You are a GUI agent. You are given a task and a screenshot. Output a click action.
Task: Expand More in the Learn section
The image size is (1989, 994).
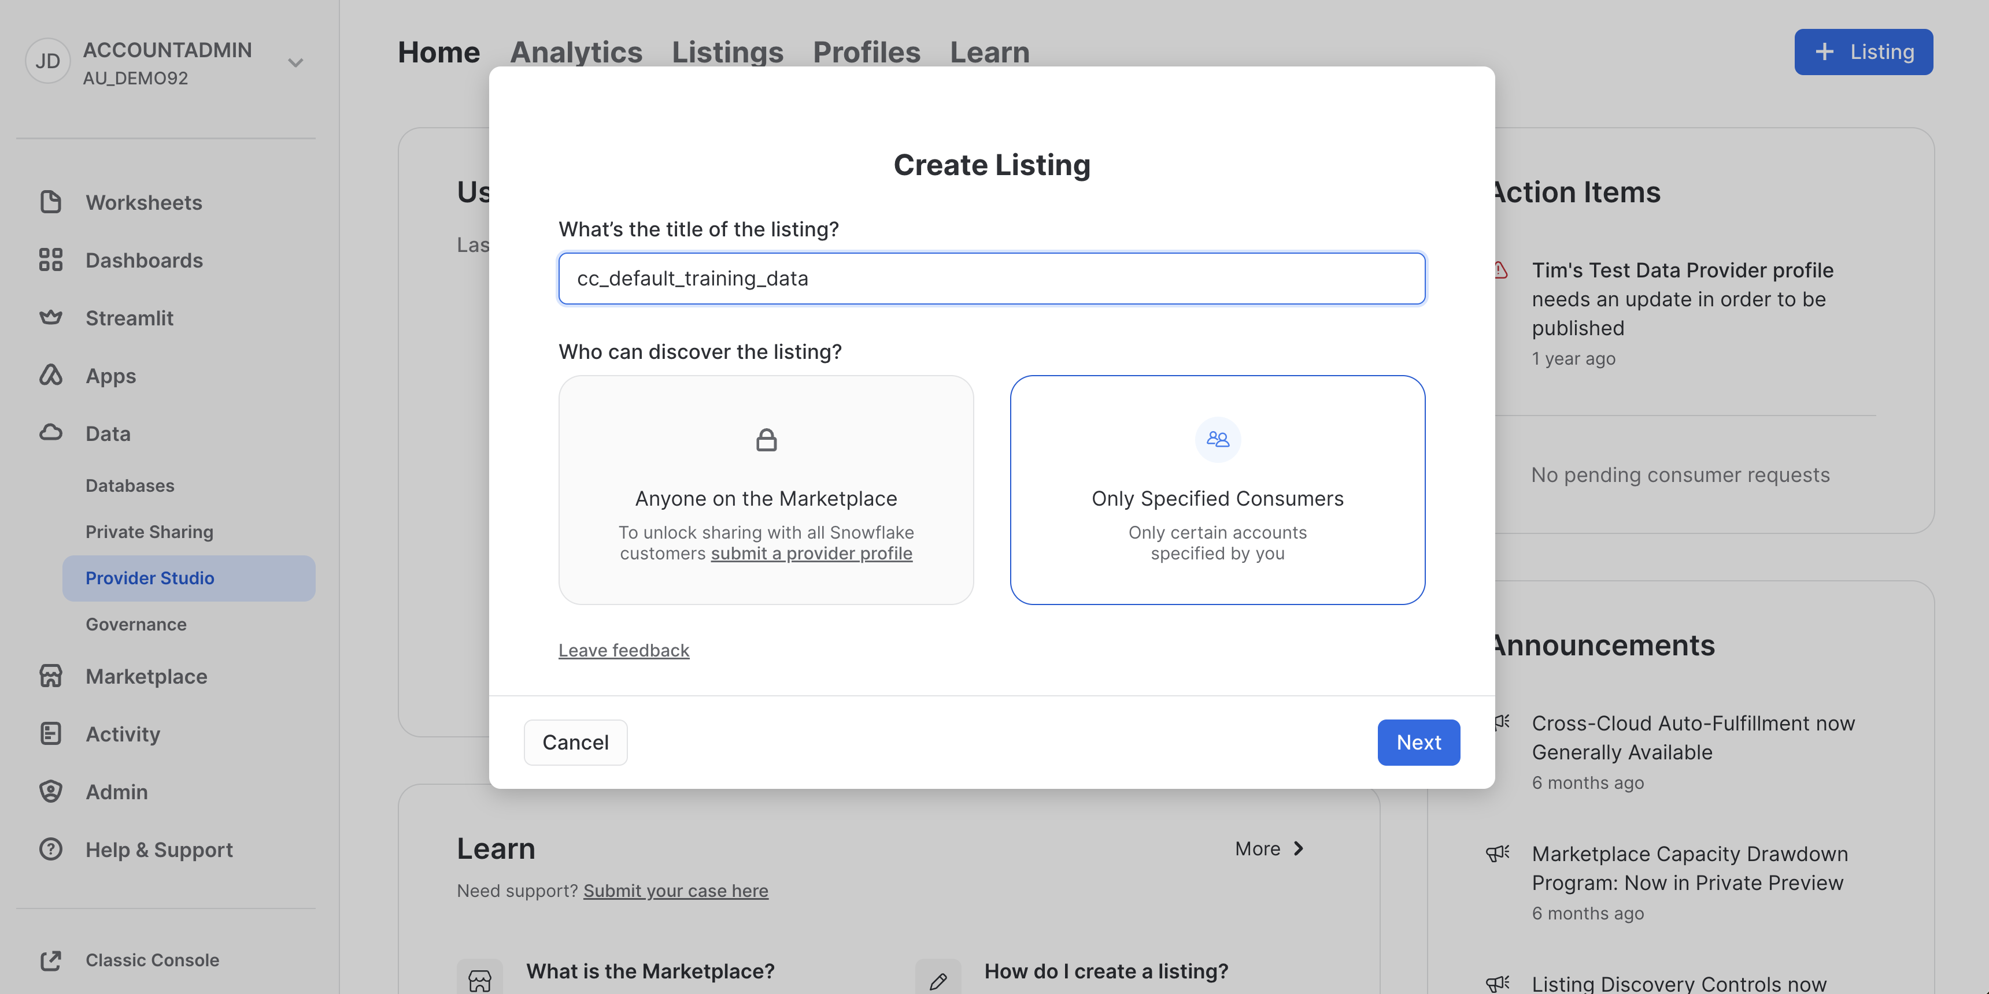pos(1269,849)
